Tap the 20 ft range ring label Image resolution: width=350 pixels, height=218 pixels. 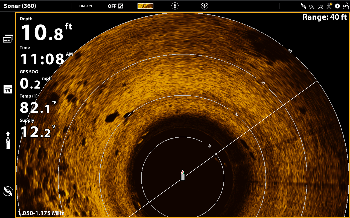[236, 114]
